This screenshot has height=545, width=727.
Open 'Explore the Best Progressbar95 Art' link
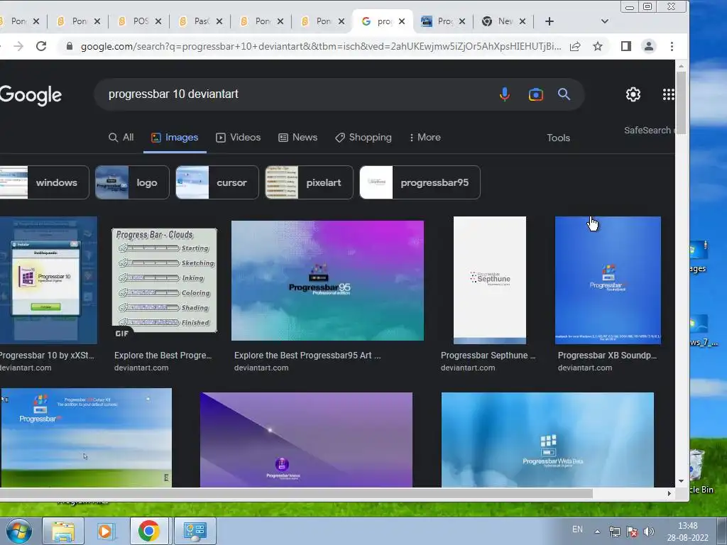pyautogui.click(x=307, y=356)
